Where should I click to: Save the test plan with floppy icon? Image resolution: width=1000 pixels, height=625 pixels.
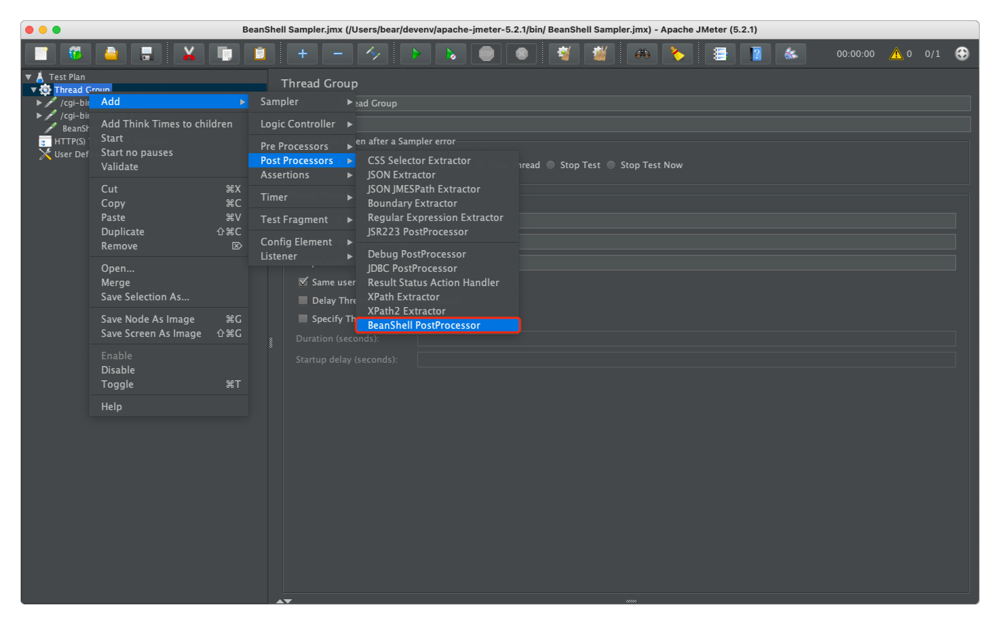tap(147, 54)
